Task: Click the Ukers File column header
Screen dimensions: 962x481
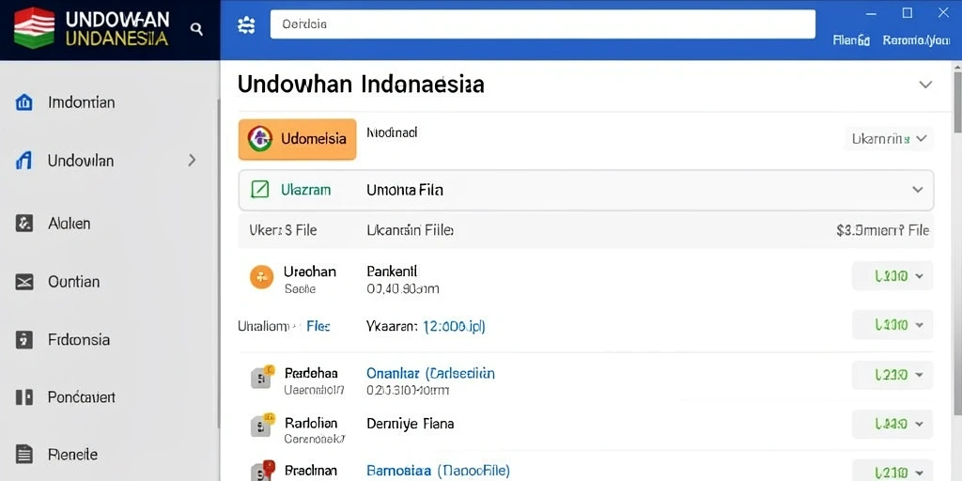Action: point(283,231)
